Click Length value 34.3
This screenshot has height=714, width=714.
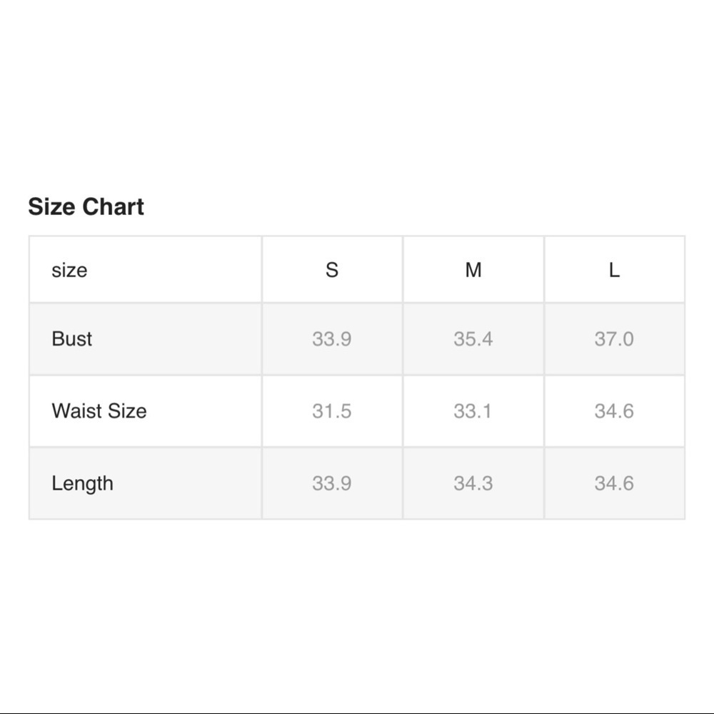[x=473, y=483]
